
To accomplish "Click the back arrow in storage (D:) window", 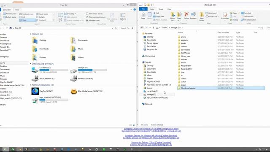I will [x=142, y=27].
